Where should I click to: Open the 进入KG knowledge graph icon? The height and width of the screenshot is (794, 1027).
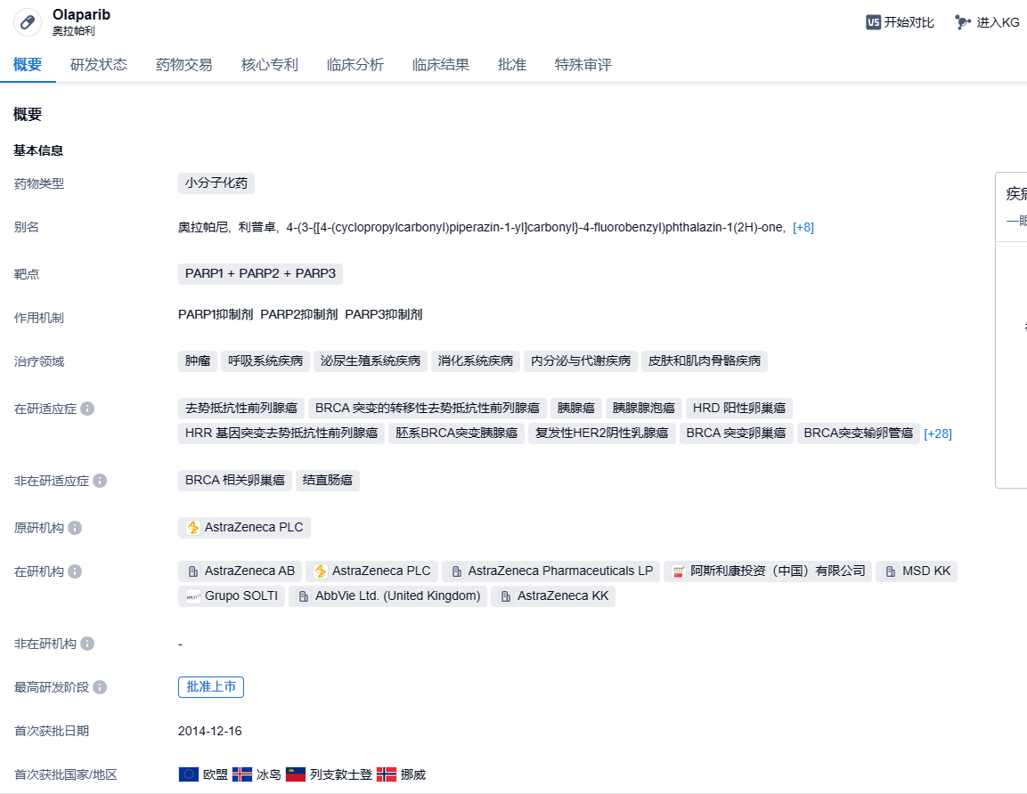click(963, 22)
